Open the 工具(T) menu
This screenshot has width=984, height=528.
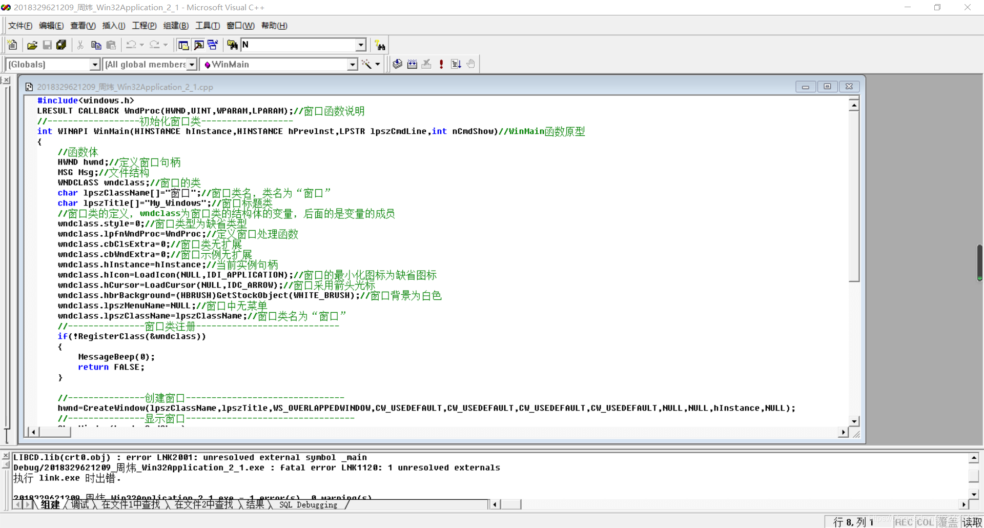[x=208, y=26]
